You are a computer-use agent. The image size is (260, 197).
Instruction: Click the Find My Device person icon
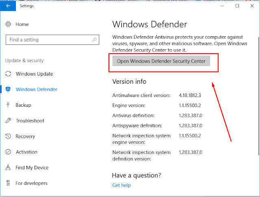[8, 167]
